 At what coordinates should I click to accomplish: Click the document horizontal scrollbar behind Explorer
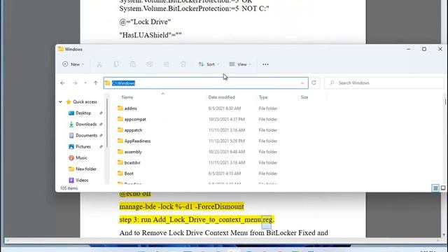point(222,240)
